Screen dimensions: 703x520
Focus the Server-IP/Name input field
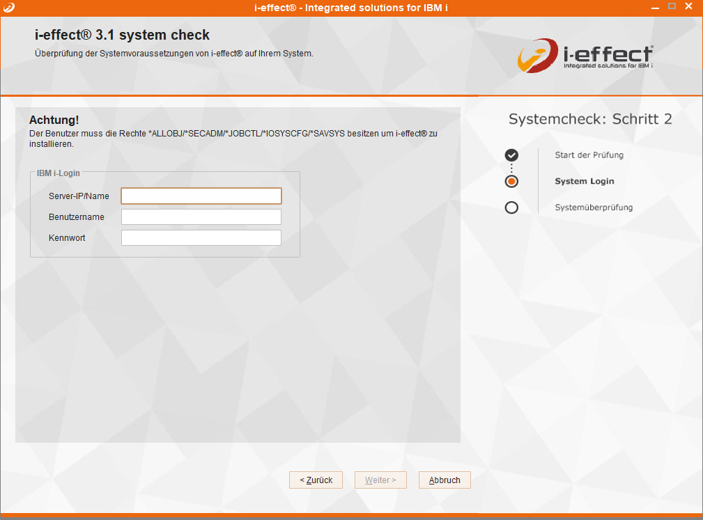coord(201,196)
